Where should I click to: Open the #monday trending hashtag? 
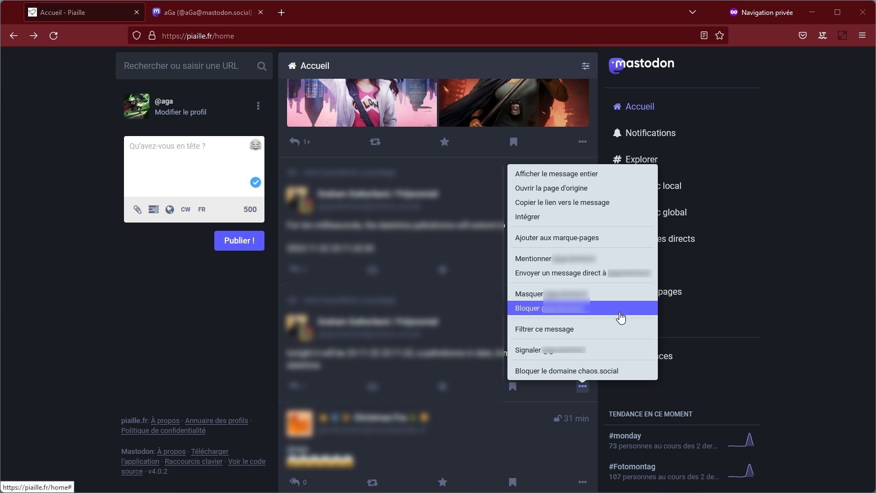coord(625,436)
